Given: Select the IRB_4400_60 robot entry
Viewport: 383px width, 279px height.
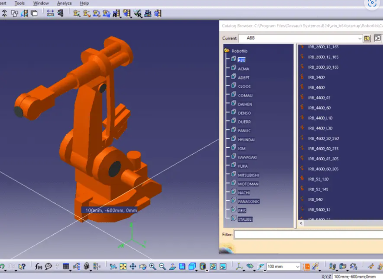Looking at the screenshot, I should point(319,108).
